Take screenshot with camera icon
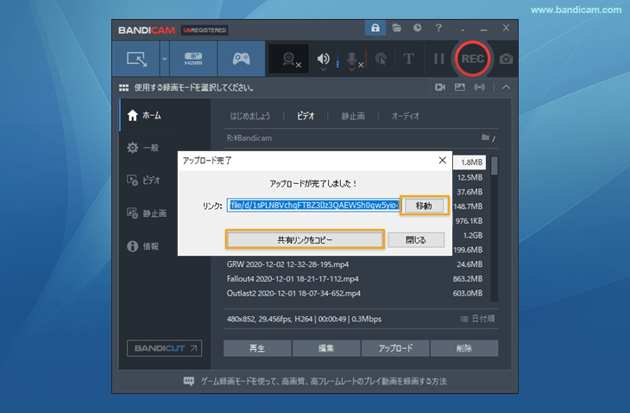This screenshot has height=413, width=630. click(506, 59)
